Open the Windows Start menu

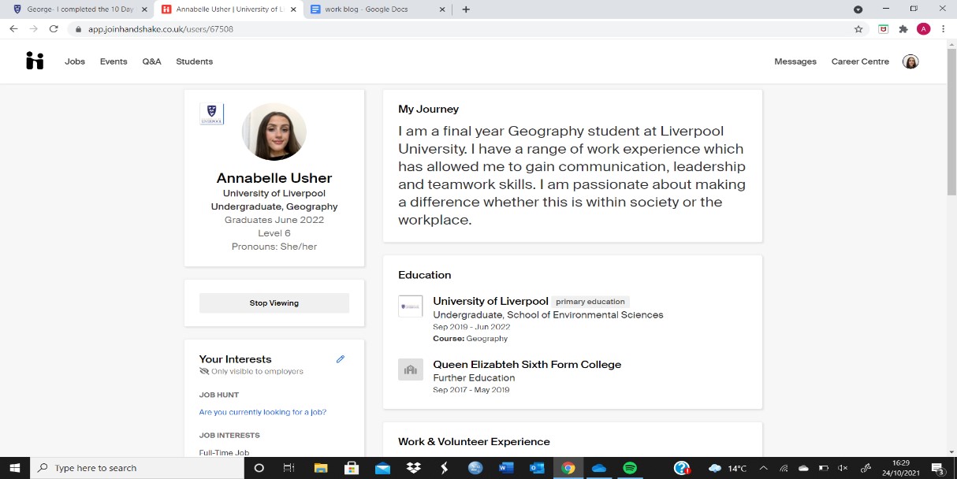(14, 468)
